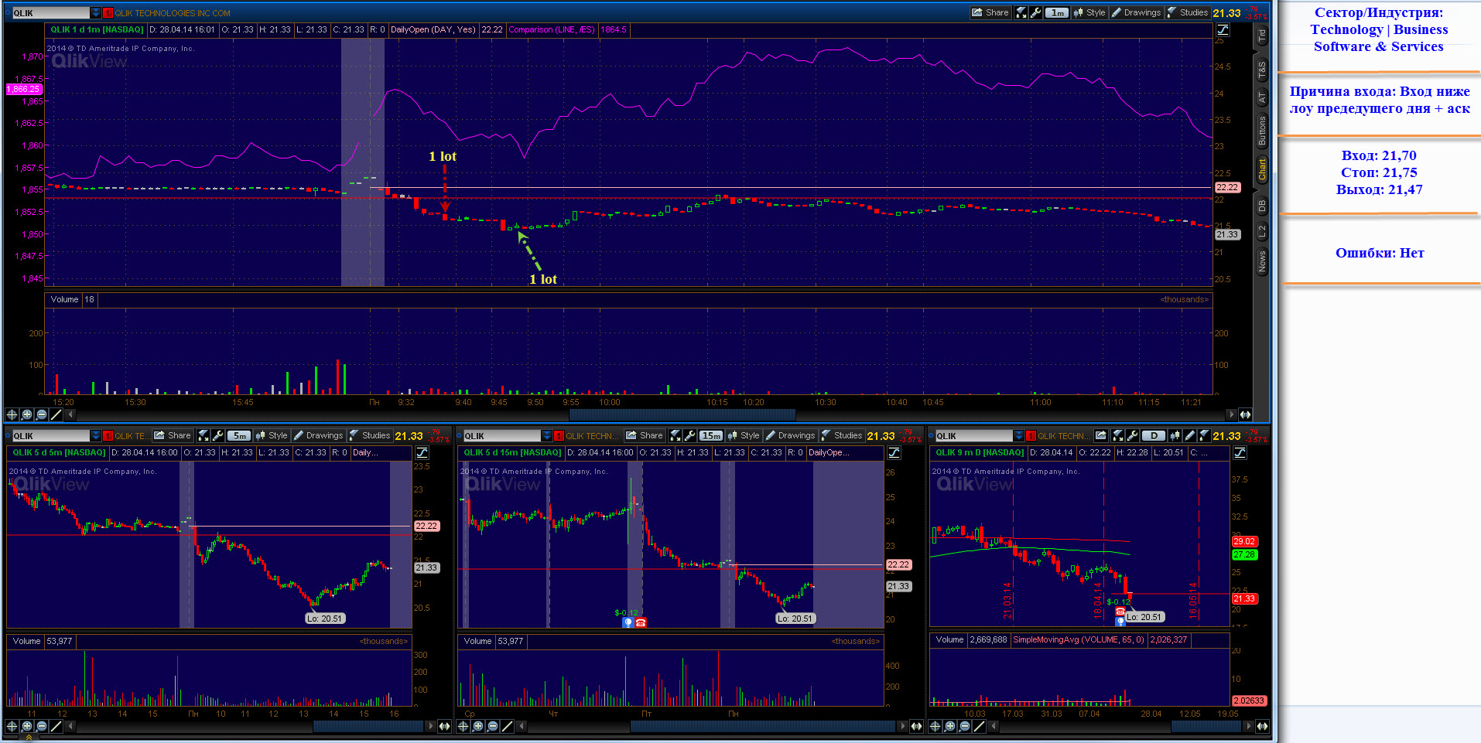Zoom out under the 15m chart
The width and height of the screenshot is (1481, 743).
pos(492,726)
